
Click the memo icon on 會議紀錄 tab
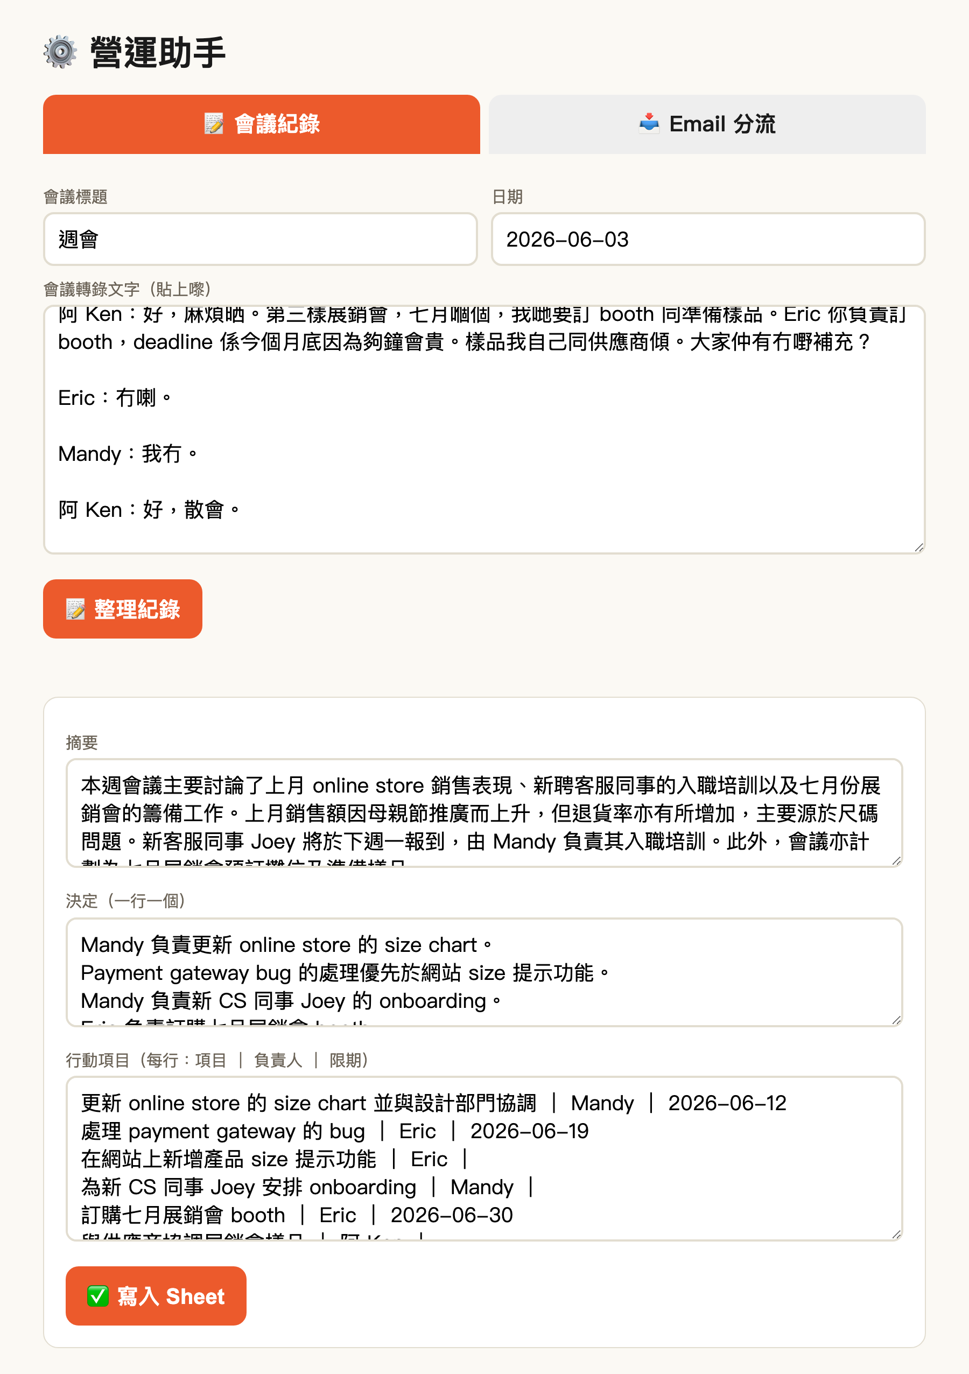[214, 124]
